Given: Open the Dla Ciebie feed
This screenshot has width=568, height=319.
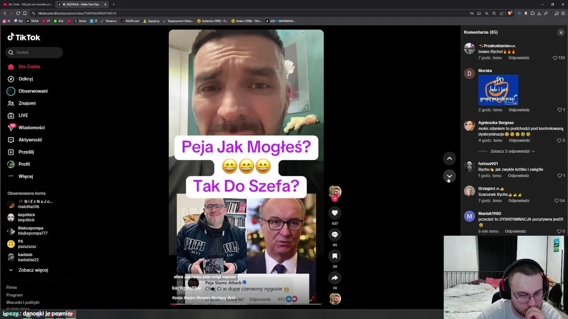Looking at the screenshot, I should [x=24, y=66].
